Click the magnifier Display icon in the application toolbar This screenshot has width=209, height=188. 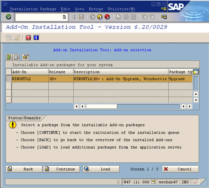click(x=9, y=38)
